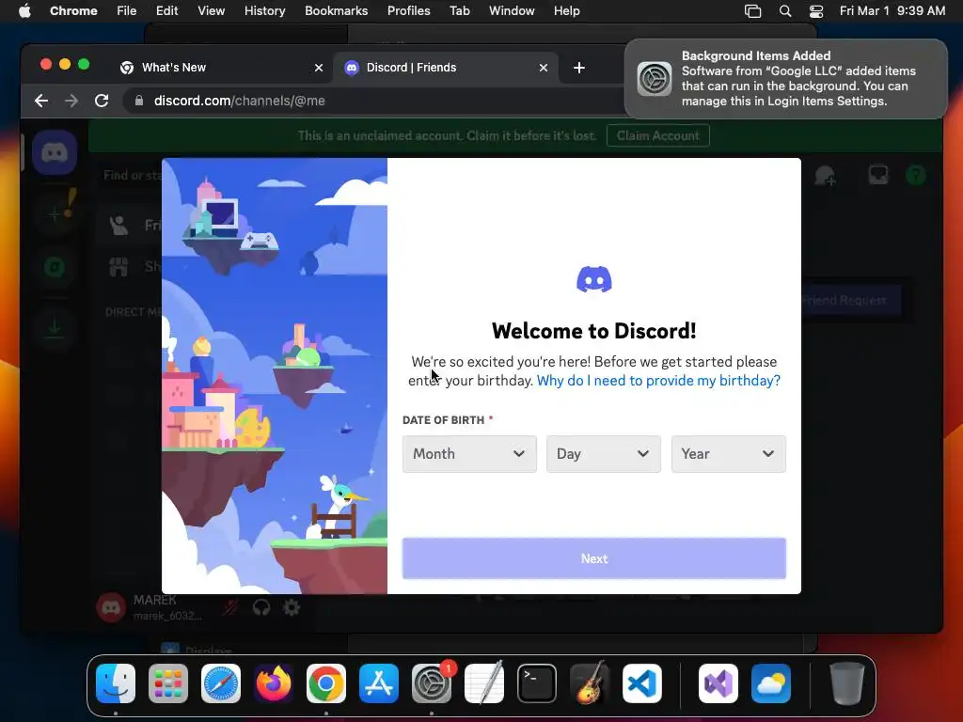Open the Day dropdown for date of birth
Viewport: 963px width, 722px height.
pos(603,454)
